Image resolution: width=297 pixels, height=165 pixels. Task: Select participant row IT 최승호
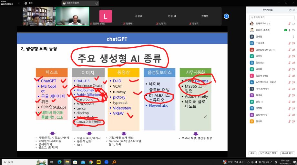click(272, 43)
